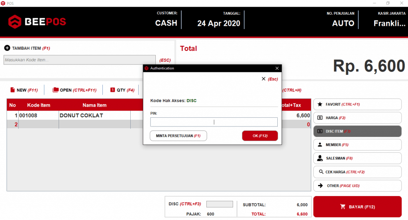Click NO. PENJUALAN value AUTO
The height and width of the screenshot is (220, 408).
click(x=343, y=23)
